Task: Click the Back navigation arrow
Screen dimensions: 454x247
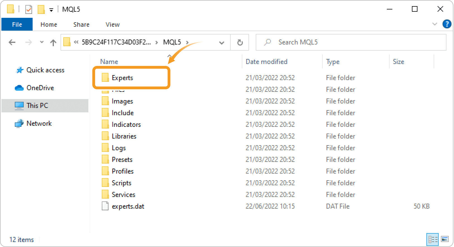Action: [x=12, y=42]
